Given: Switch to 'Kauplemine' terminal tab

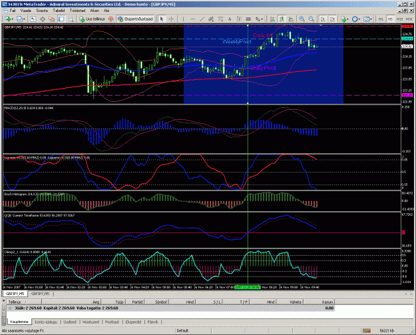Looking at the screenshot, I should 19,322.
